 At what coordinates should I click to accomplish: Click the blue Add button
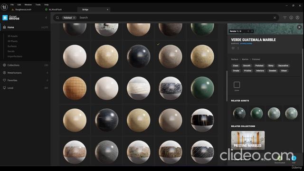294,158
